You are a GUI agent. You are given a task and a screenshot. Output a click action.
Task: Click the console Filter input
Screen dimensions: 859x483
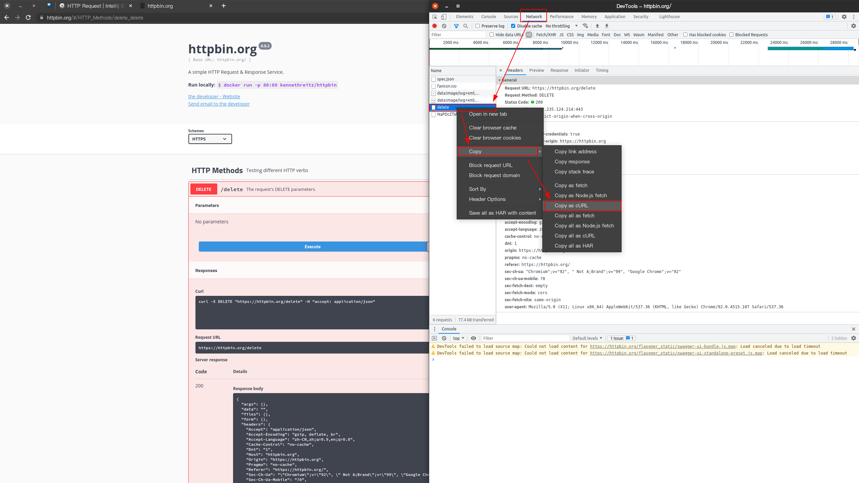point(526,338)
